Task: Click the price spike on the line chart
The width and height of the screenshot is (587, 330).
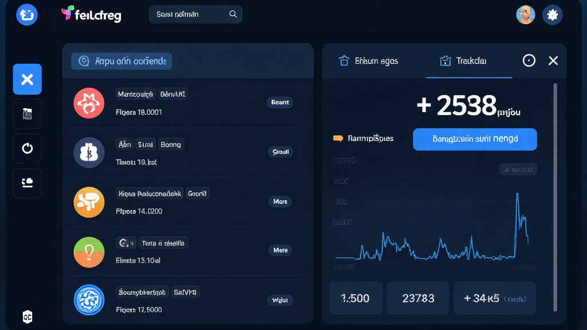Action: pyautogui.click(x=517, y=198)
